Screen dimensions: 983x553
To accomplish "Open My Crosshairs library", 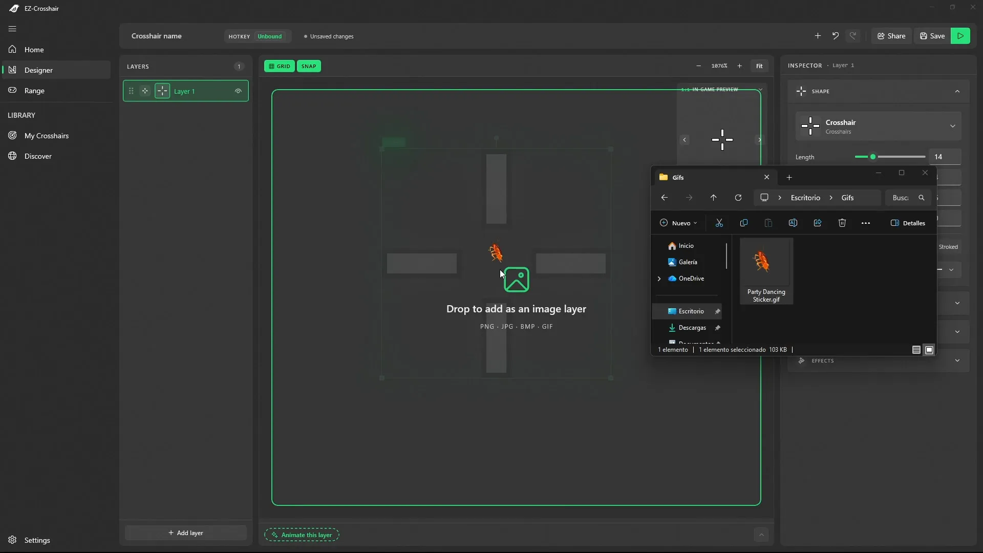I will (x=56, y=136).
